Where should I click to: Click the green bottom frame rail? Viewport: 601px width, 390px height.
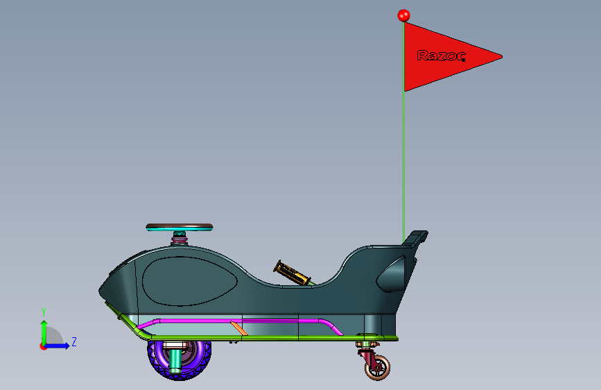[x=268, y=338]
